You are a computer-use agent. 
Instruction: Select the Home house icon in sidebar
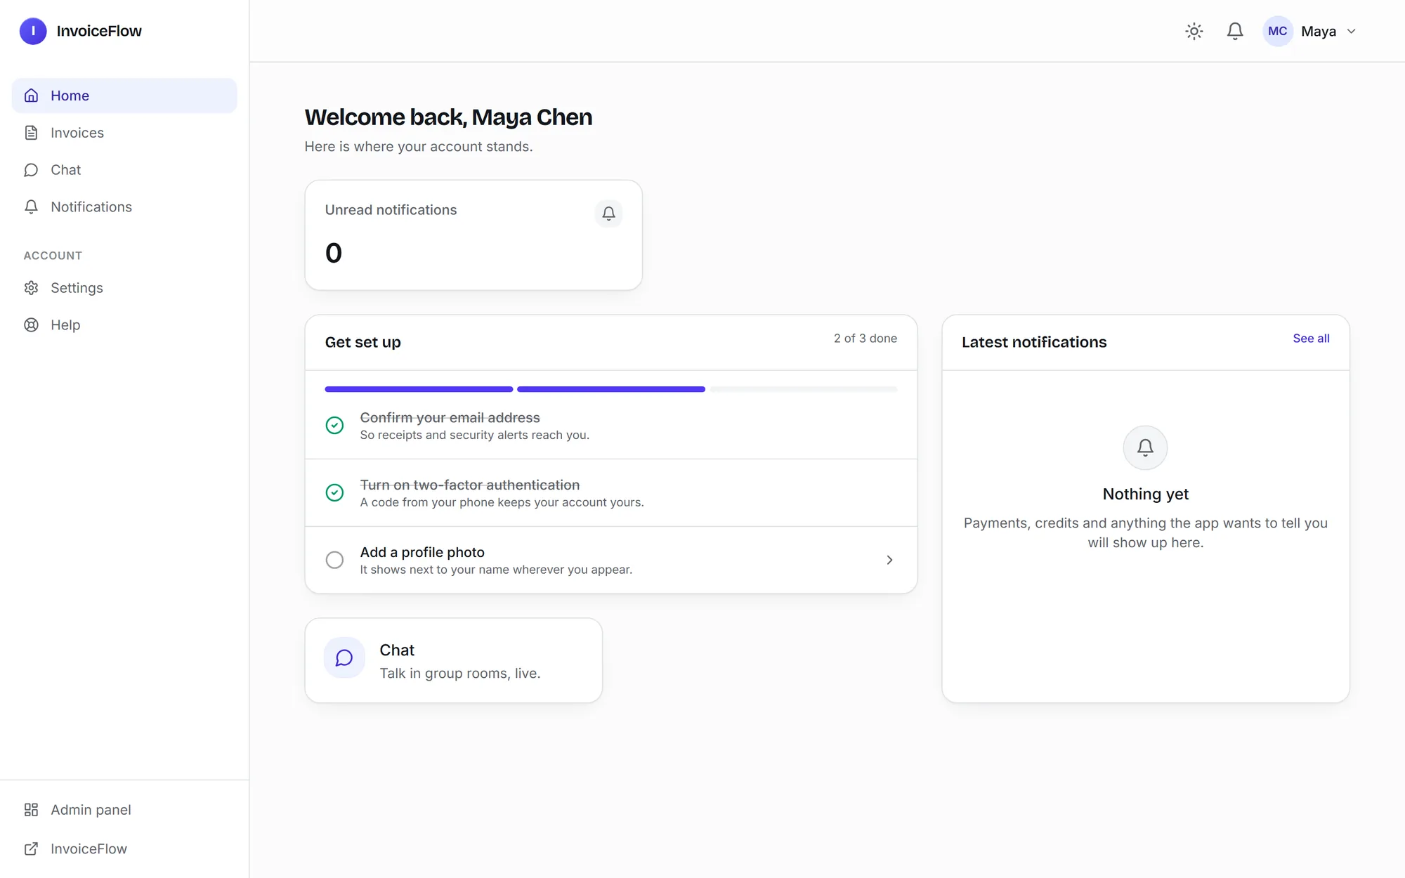click(31, 96)
